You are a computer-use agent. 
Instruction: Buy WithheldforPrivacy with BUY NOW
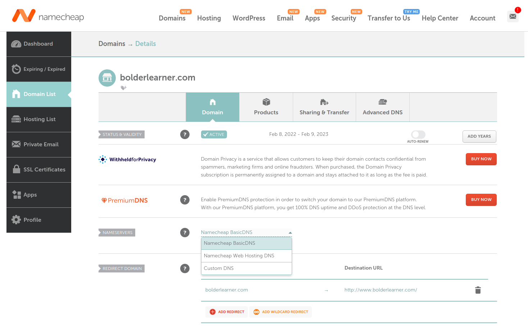[x=481, y=159]
